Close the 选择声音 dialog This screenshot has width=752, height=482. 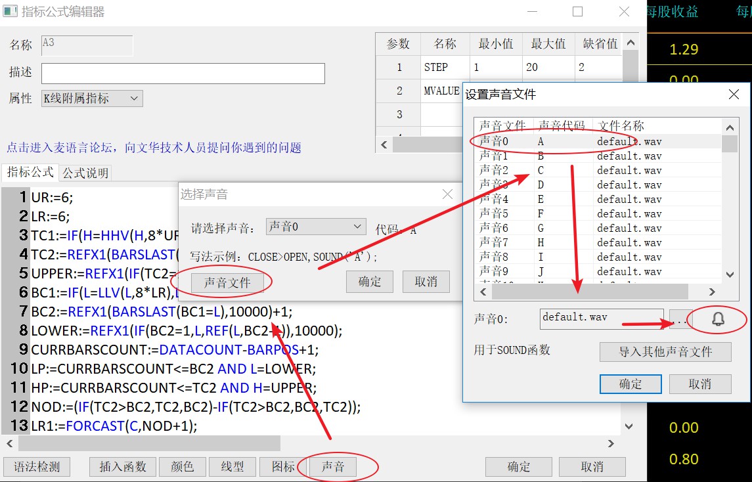(x=447, y=194)
